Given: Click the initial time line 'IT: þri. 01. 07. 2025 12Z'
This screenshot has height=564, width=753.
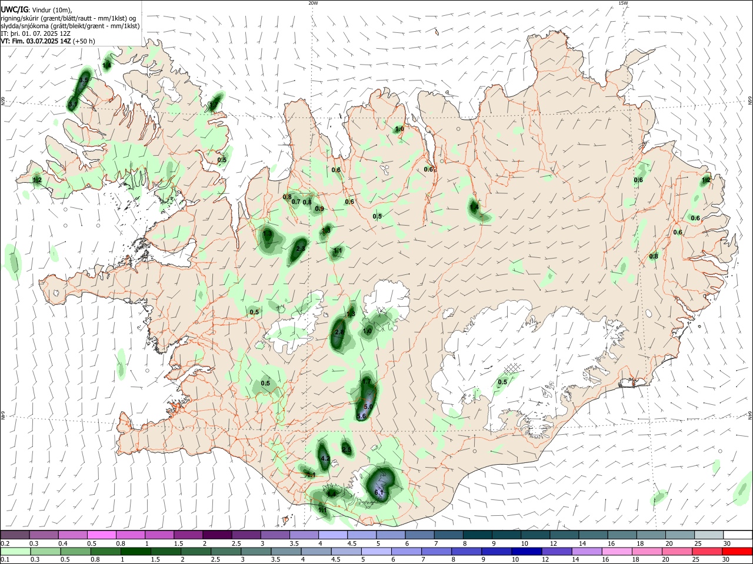Looking at the screenshot, I should click(36, 33).
